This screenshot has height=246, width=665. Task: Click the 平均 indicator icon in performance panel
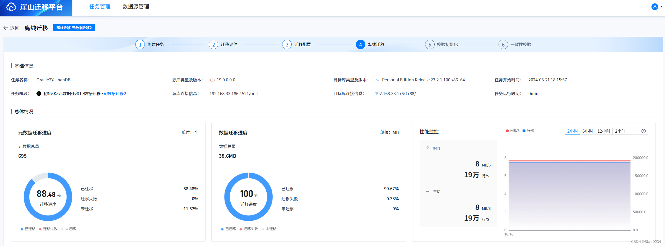pos(427,191)
